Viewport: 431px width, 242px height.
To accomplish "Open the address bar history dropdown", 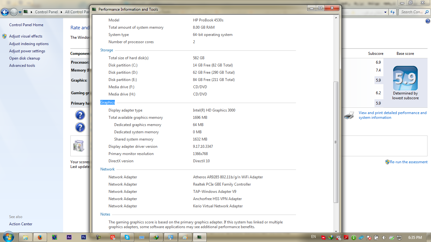I will [386, 12].
